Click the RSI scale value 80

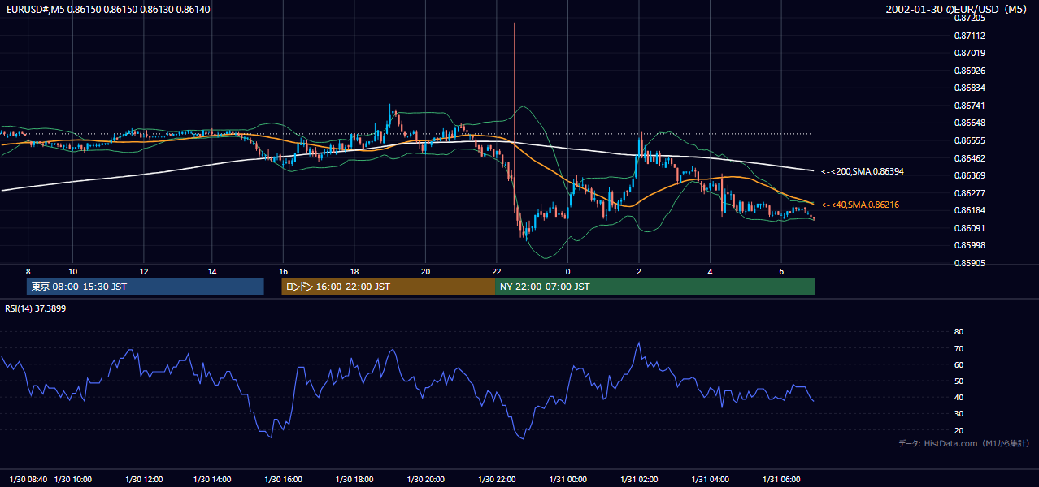[x=959, y=332]
